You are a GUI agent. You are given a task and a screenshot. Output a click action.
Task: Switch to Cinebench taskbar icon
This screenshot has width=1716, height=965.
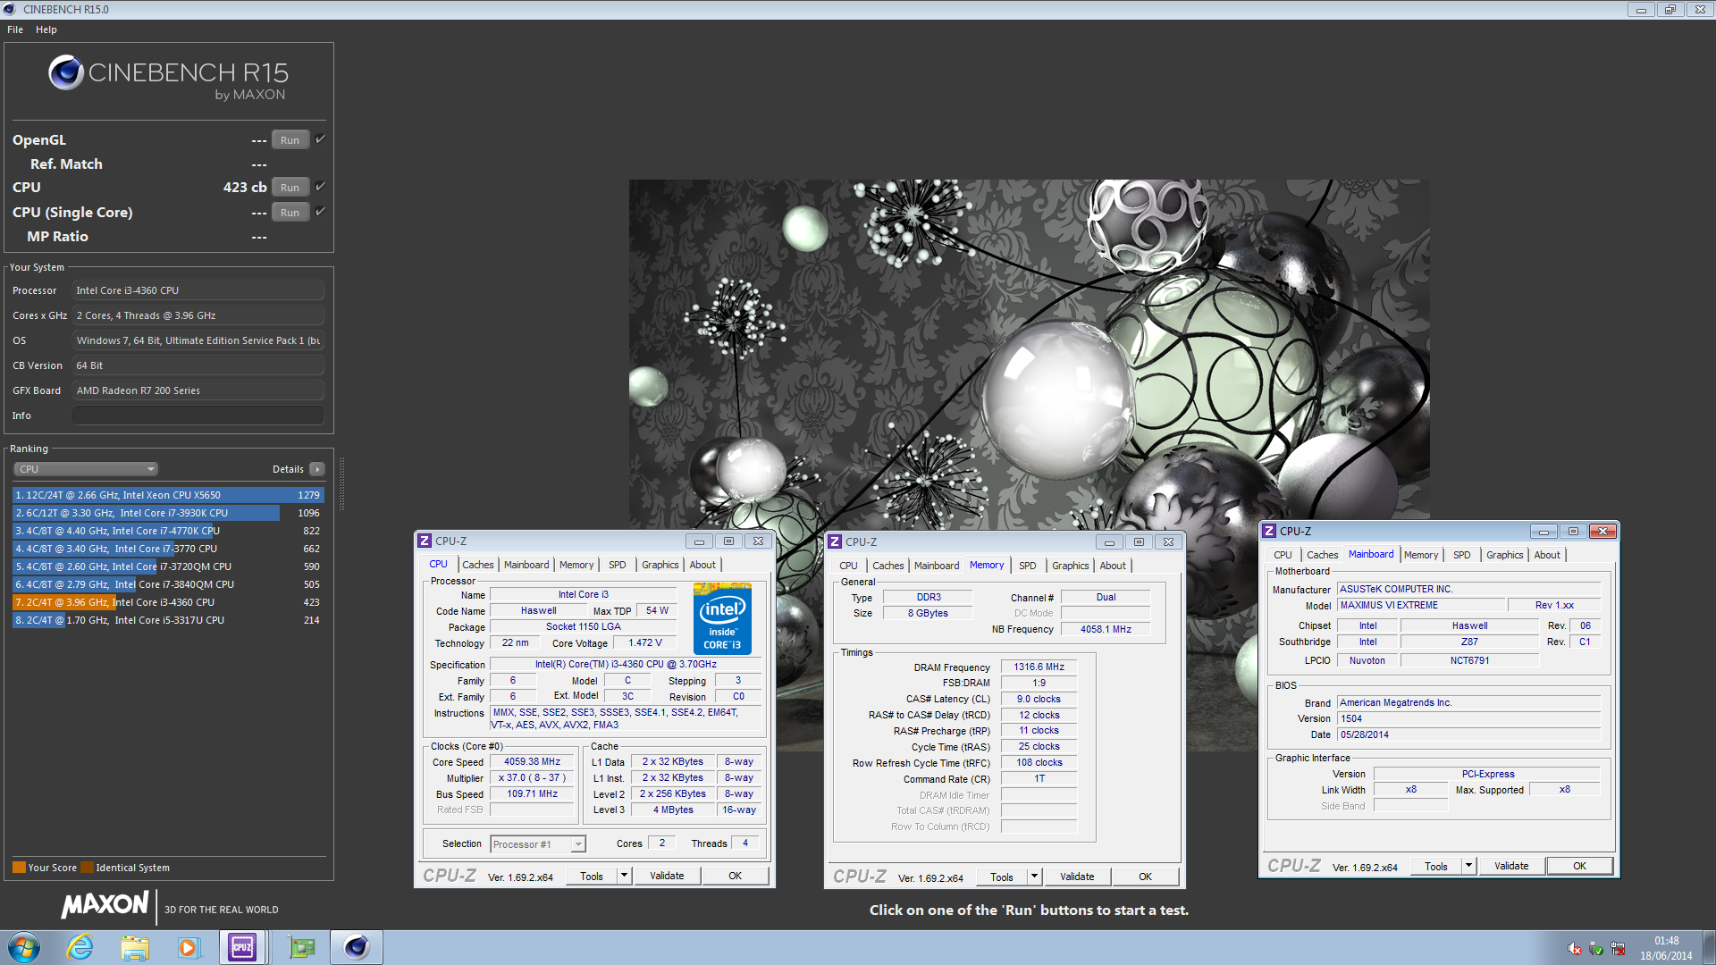[x=357, y=947]
